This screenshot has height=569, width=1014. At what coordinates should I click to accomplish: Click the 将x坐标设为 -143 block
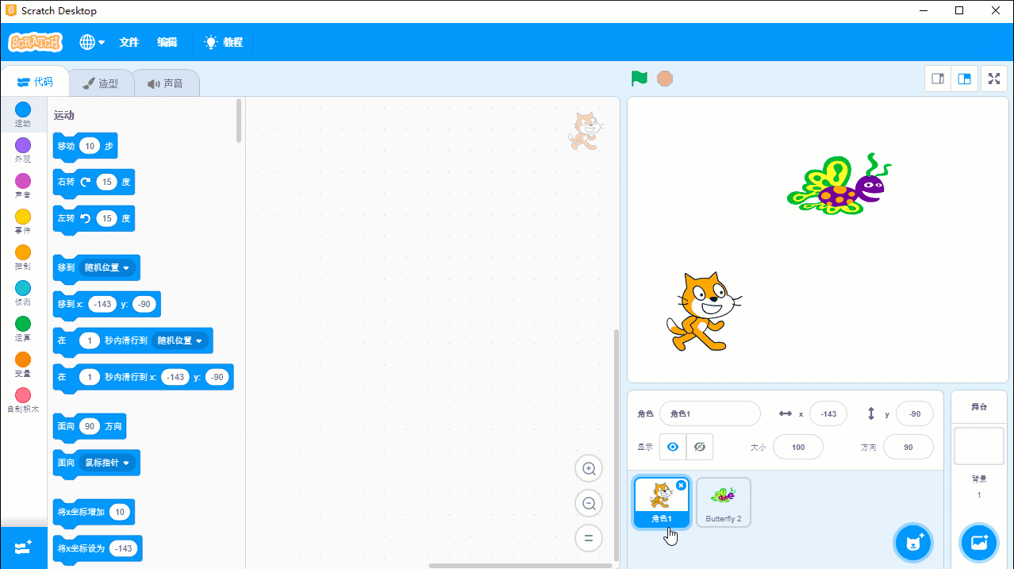click(x=97, y=549)
